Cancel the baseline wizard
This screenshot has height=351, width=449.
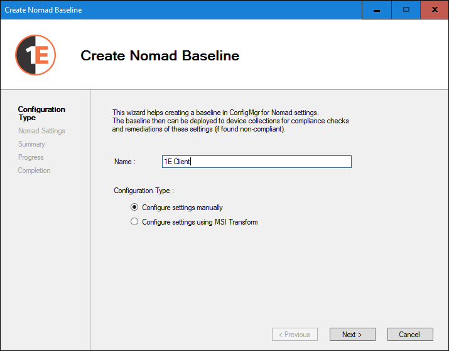[409, 335]
